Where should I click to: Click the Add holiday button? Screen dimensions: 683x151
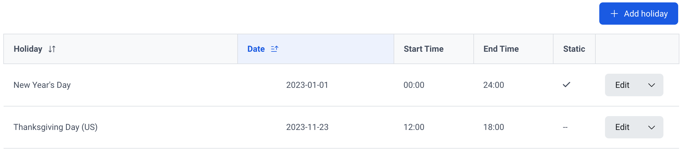click(x=638, y=14)
